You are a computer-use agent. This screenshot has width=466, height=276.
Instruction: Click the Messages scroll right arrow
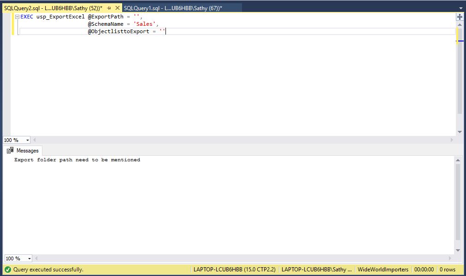tap(450, 258)
